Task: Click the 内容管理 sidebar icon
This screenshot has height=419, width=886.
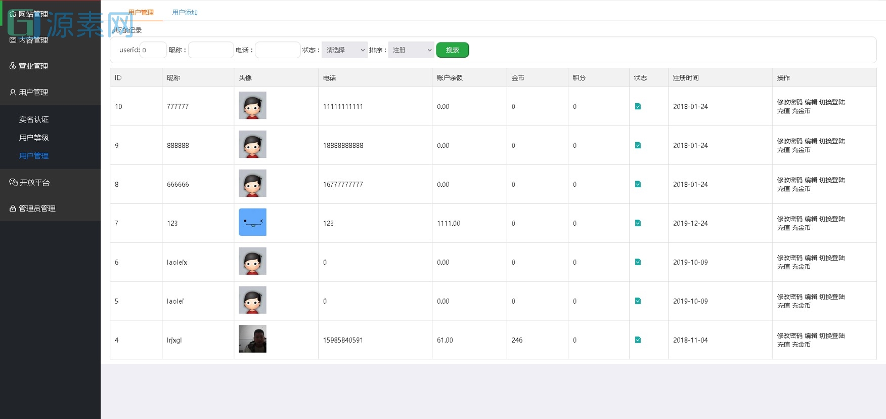Action: point(13,40)
